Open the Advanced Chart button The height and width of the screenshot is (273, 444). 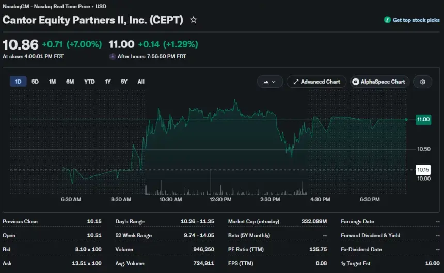coord(316,82)
